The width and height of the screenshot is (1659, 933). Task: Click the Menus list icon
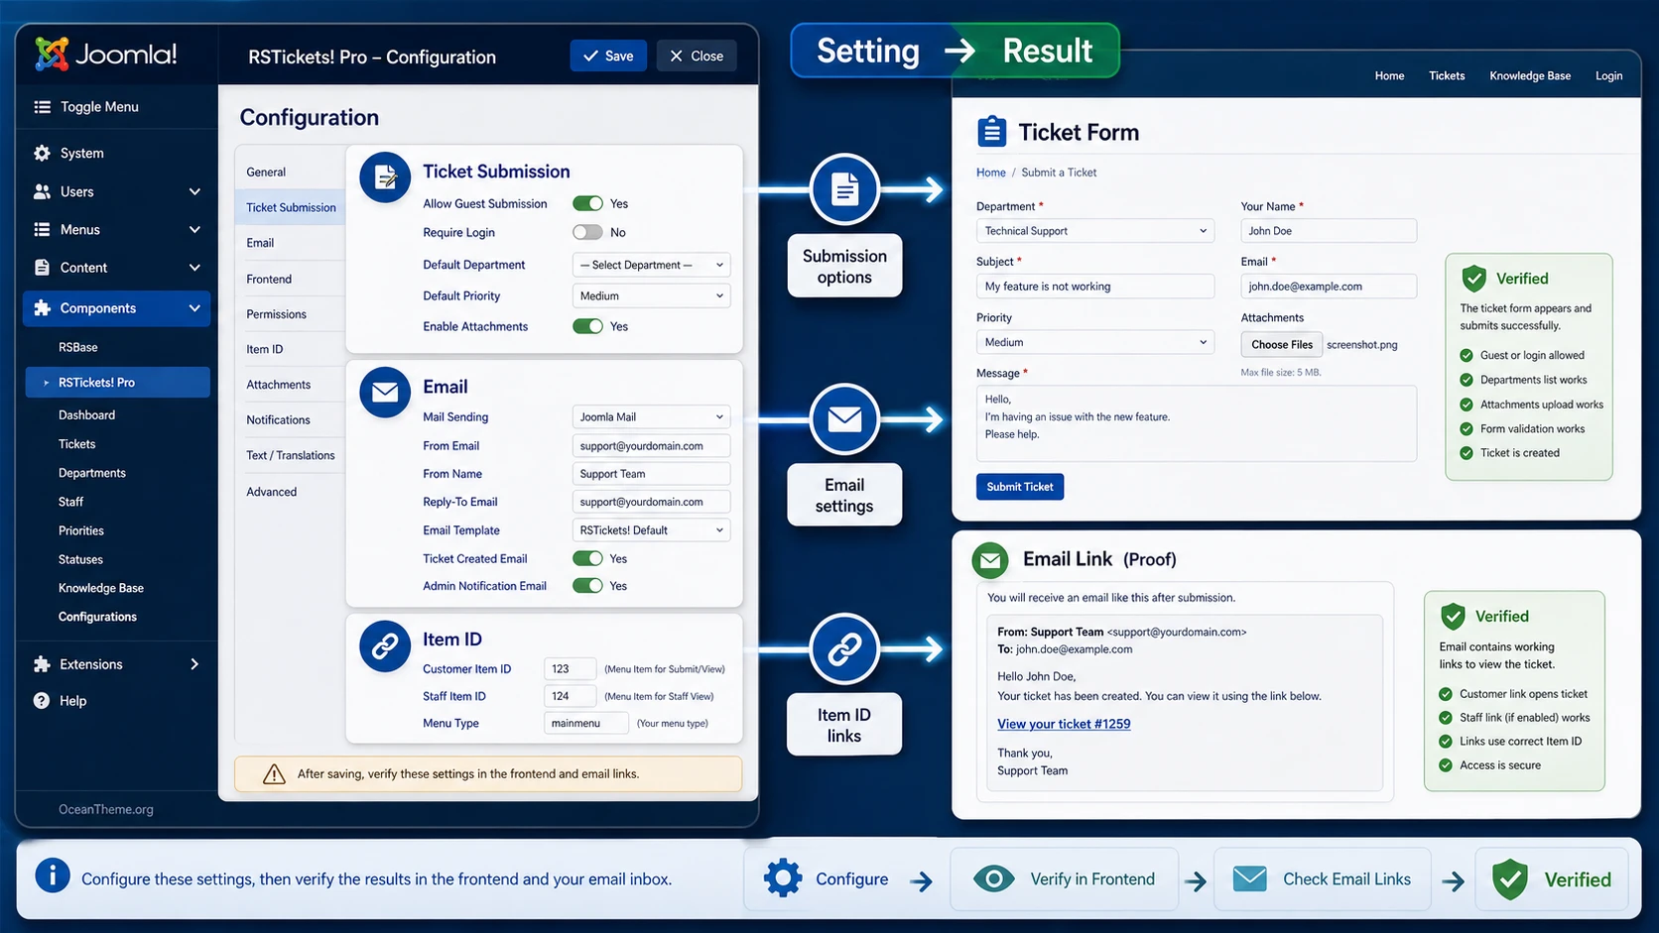42,229
